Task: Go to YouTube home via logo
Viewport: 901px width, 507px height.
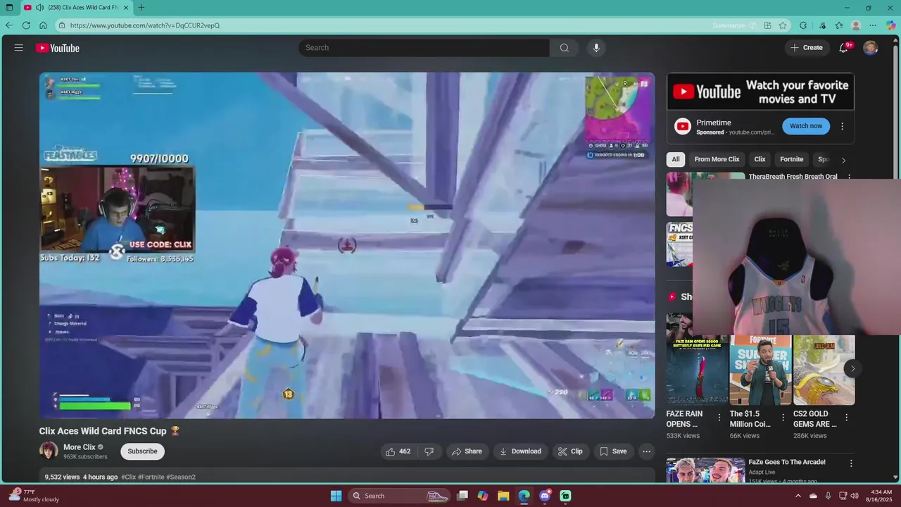Action: 58,48
